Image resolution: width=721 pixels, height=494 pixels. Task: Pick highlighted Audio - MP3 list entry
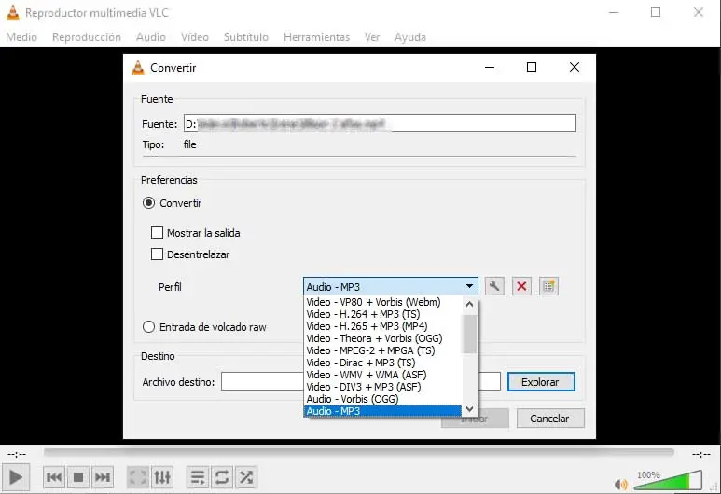click(x=382, y=411)
